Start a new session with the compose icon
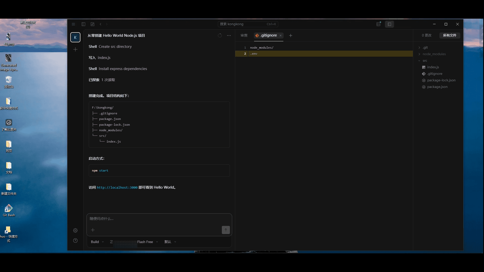The width and height of the screenshot is (484, 272). (x=93, y=24)
